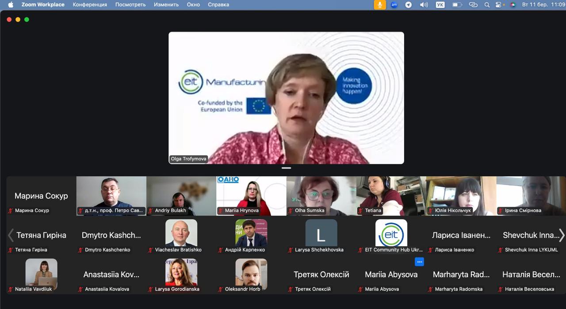Open the sound volume menu bar icon

[424, 4]
